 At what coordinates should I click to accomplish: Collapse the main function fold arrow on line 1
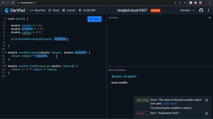click(6, 19)
